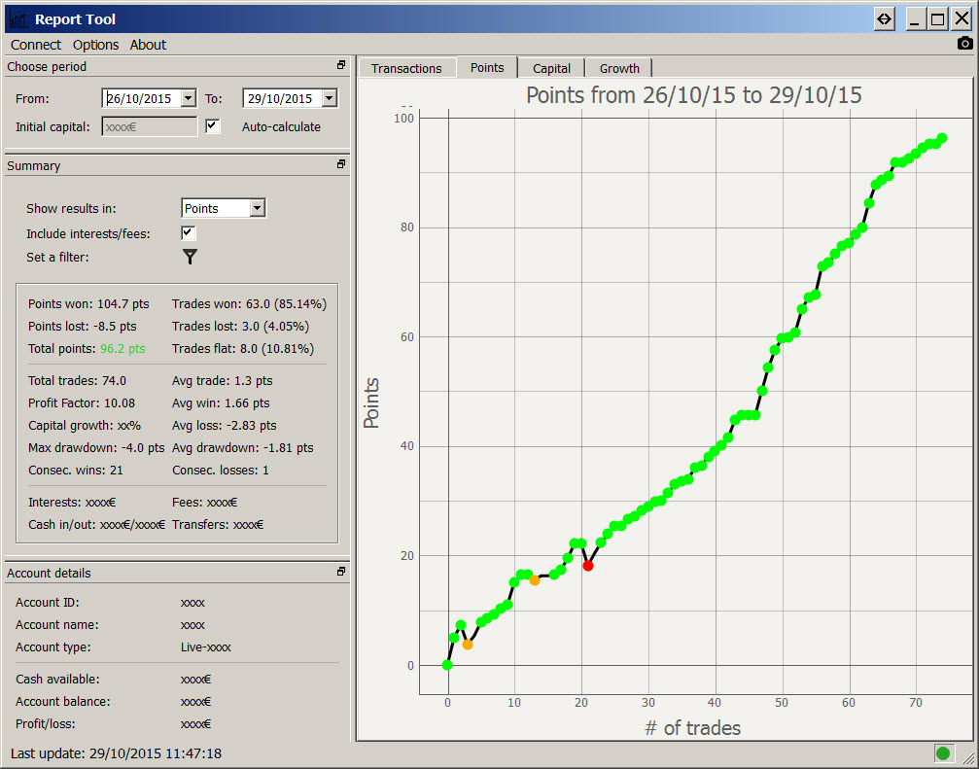Open the Connect menu
The height and width of the screenshot is (769, 979).
pyautogui.click(x=36, y=45)
